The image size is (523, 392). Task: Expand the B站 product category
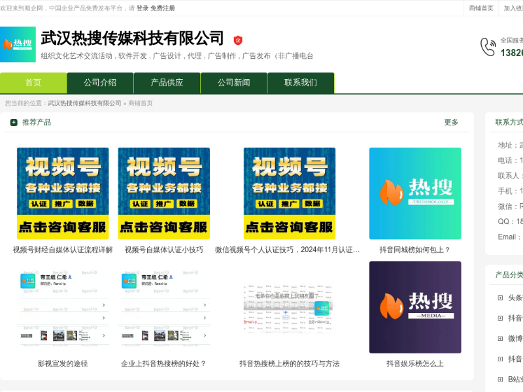pyautogui.click(x=500, y=380)
